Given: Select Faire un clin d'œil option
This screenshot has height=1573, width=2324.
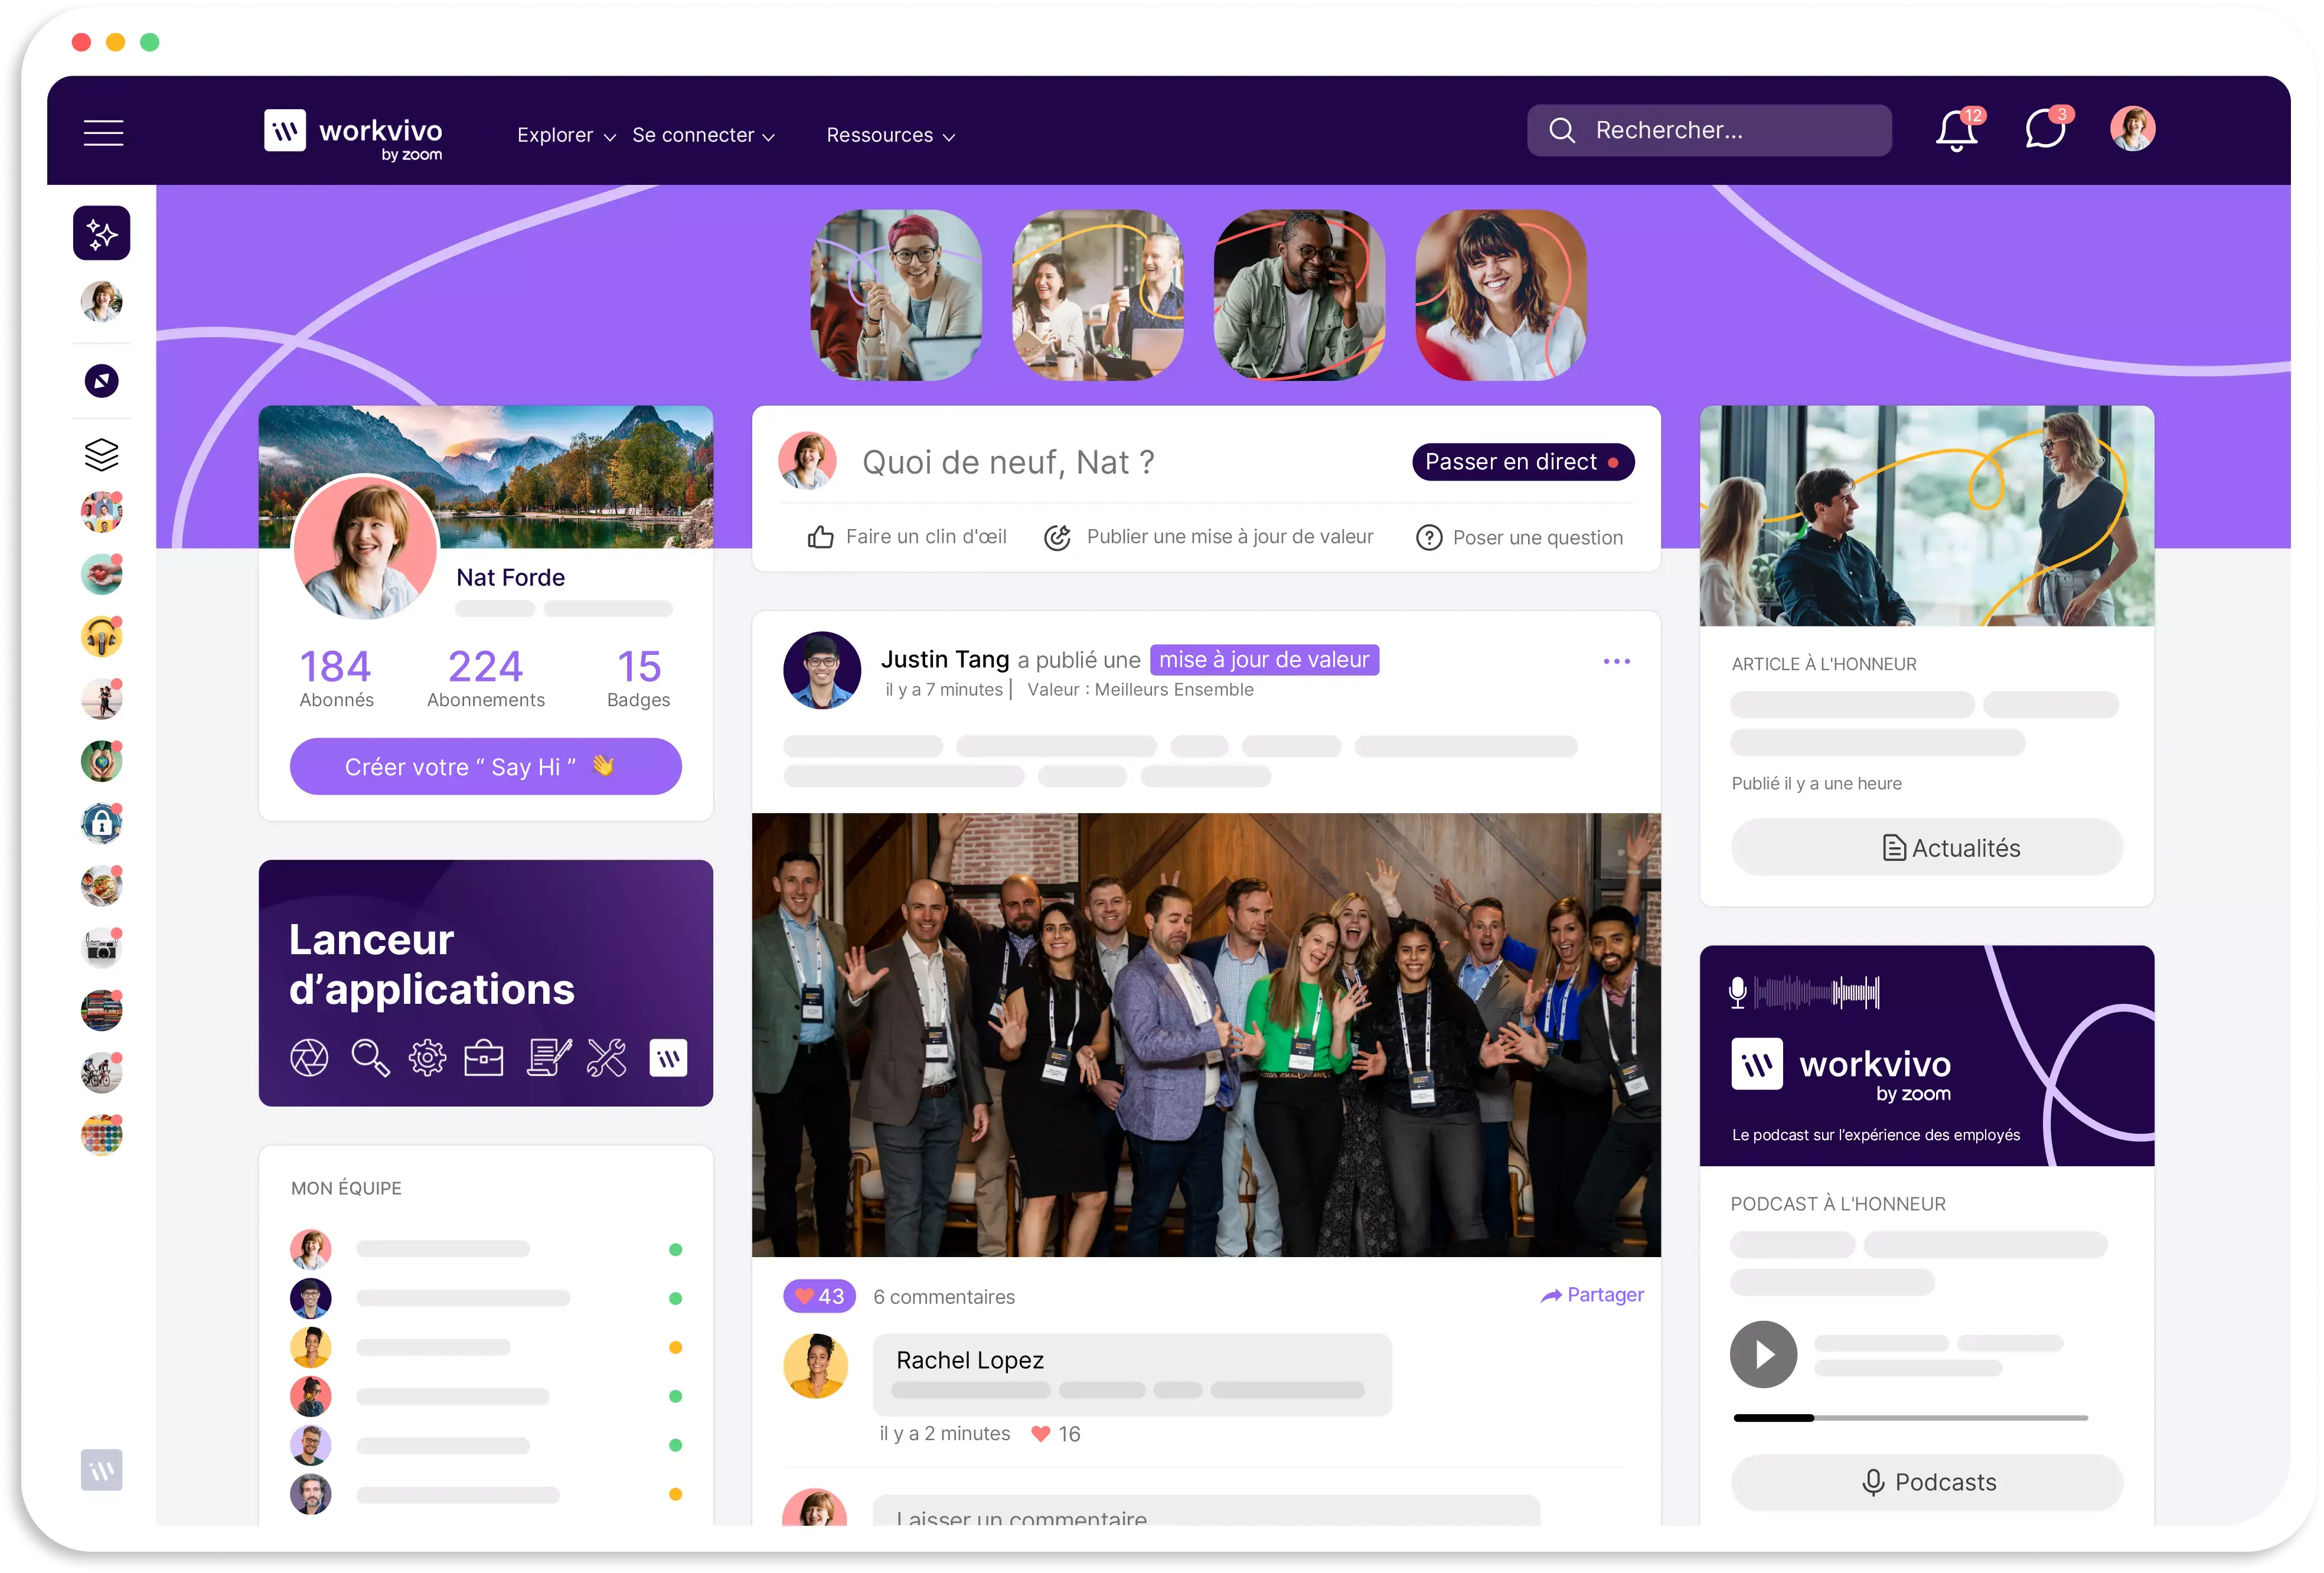Looking at the screenshot, I should (907, 538).
